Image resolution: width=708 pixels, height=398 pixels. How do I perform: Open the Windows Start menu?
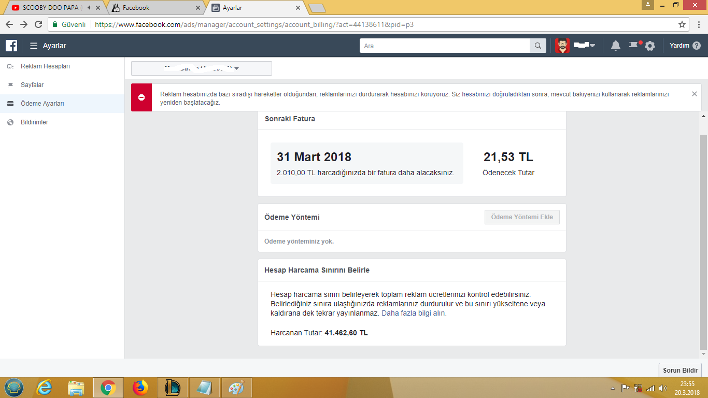click(x=14, y=388)
